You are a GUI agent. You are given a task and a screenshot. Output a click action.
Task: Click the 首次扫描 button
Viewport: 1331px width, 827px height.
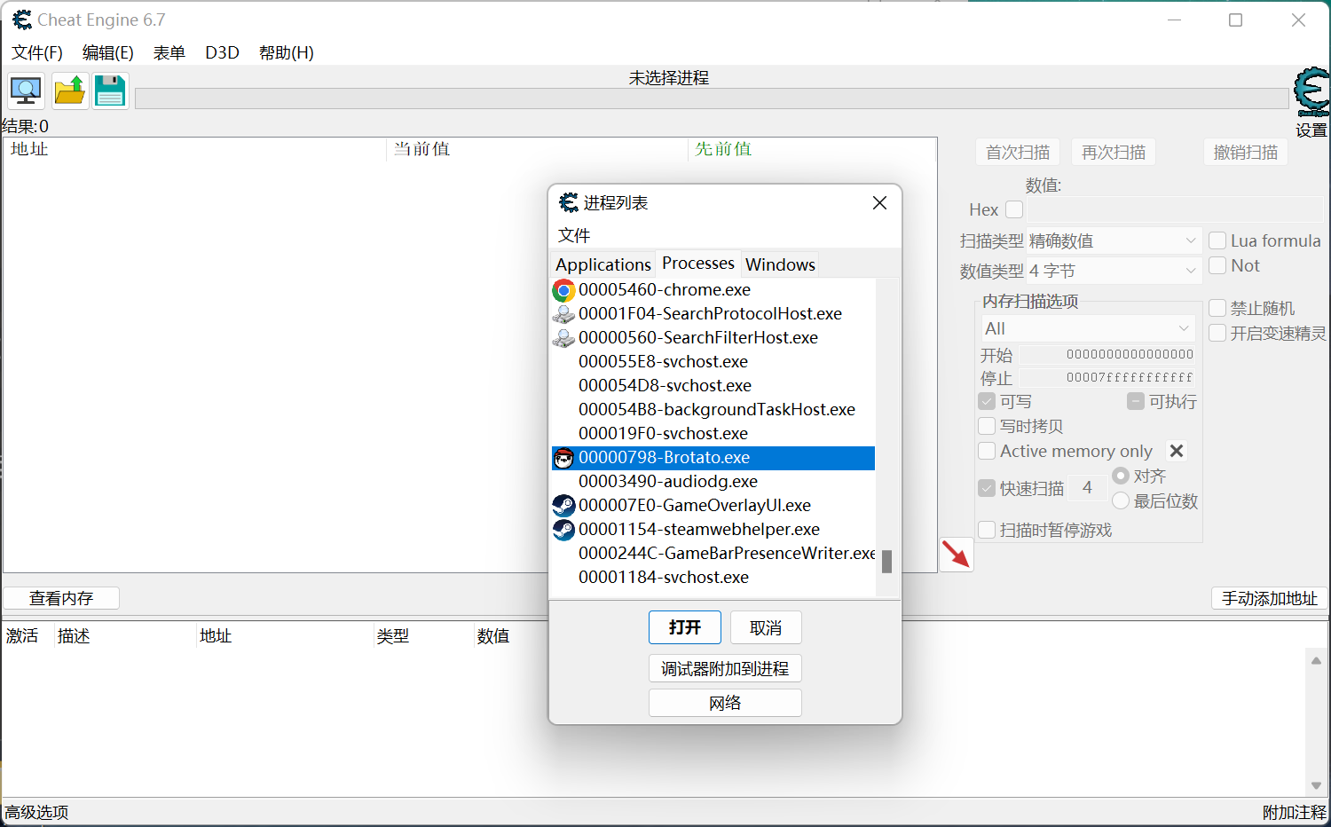(x=1018, y=152)
